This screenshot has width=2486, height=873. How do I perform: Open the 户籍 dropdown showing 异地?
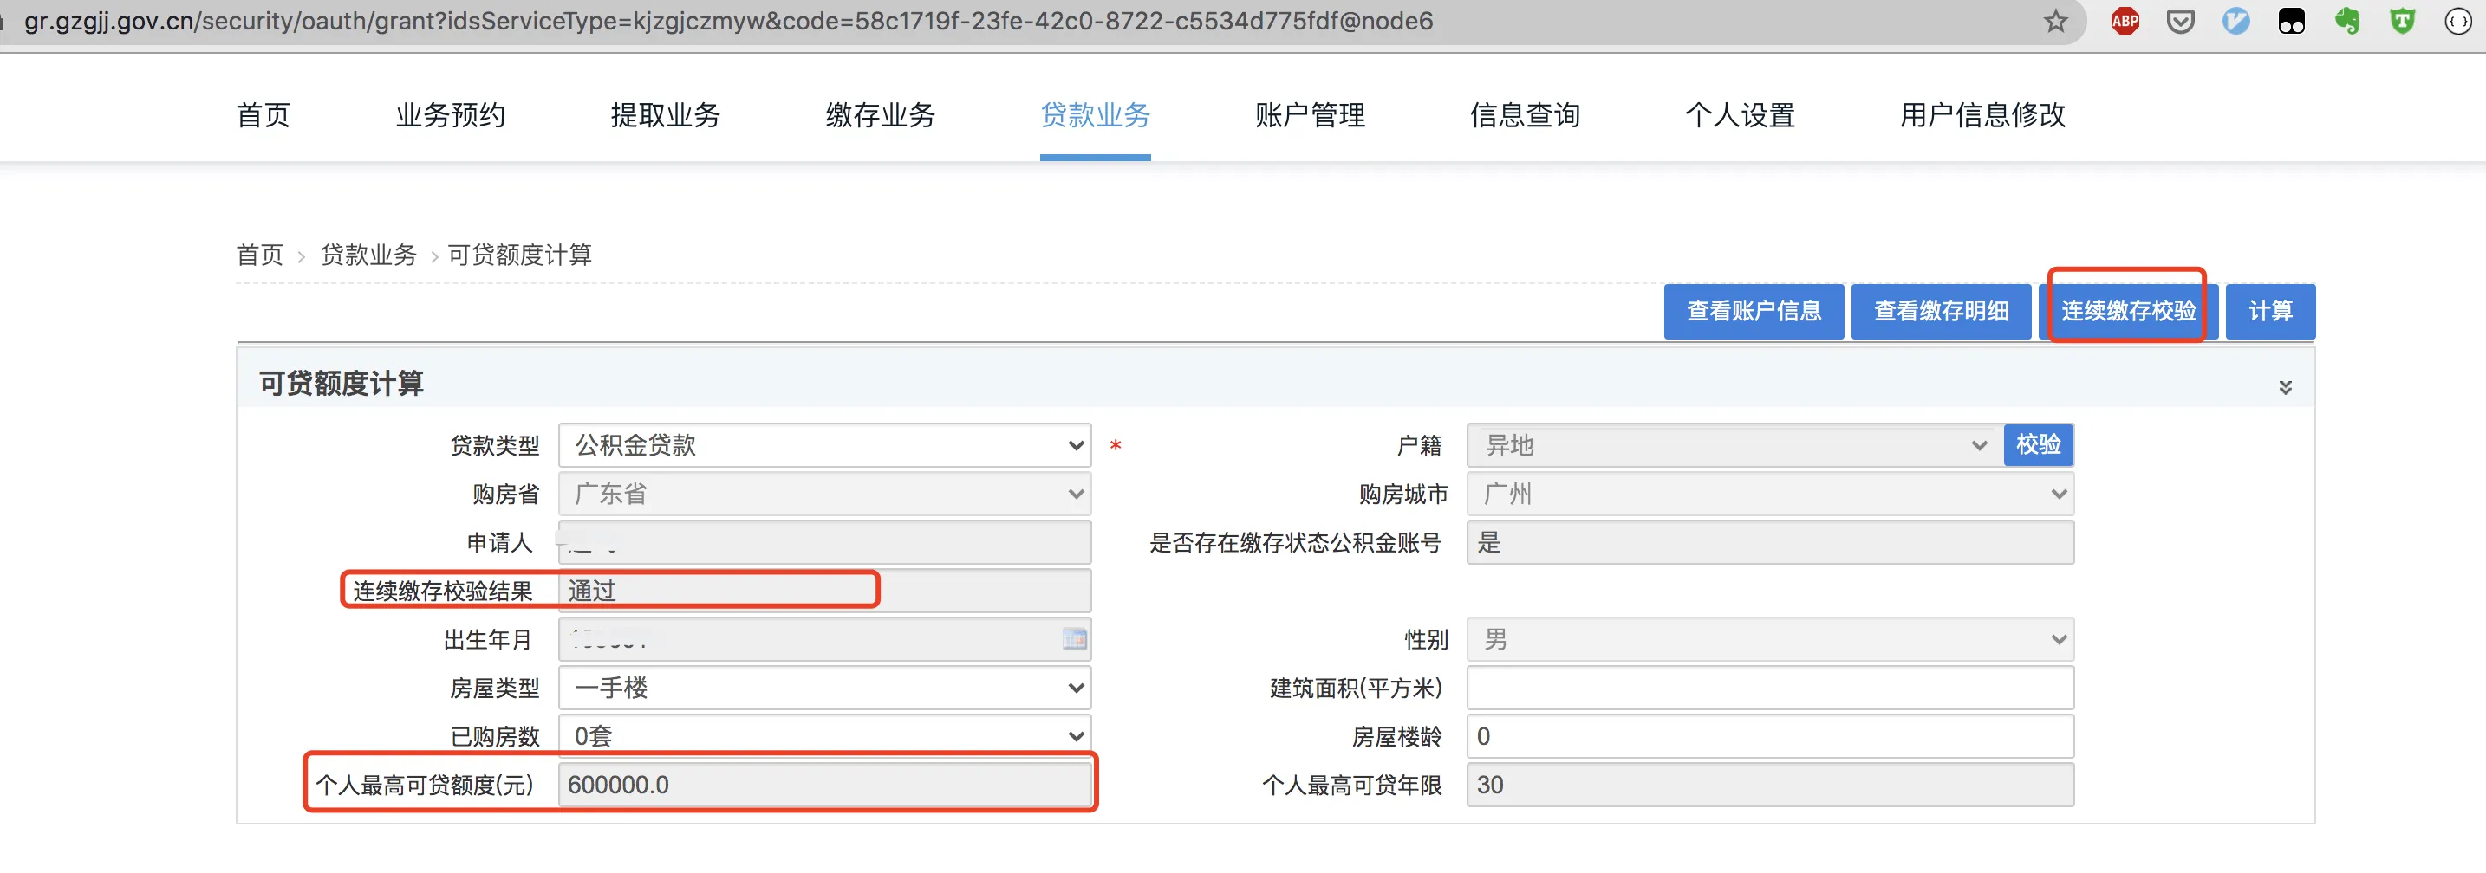1735,444
